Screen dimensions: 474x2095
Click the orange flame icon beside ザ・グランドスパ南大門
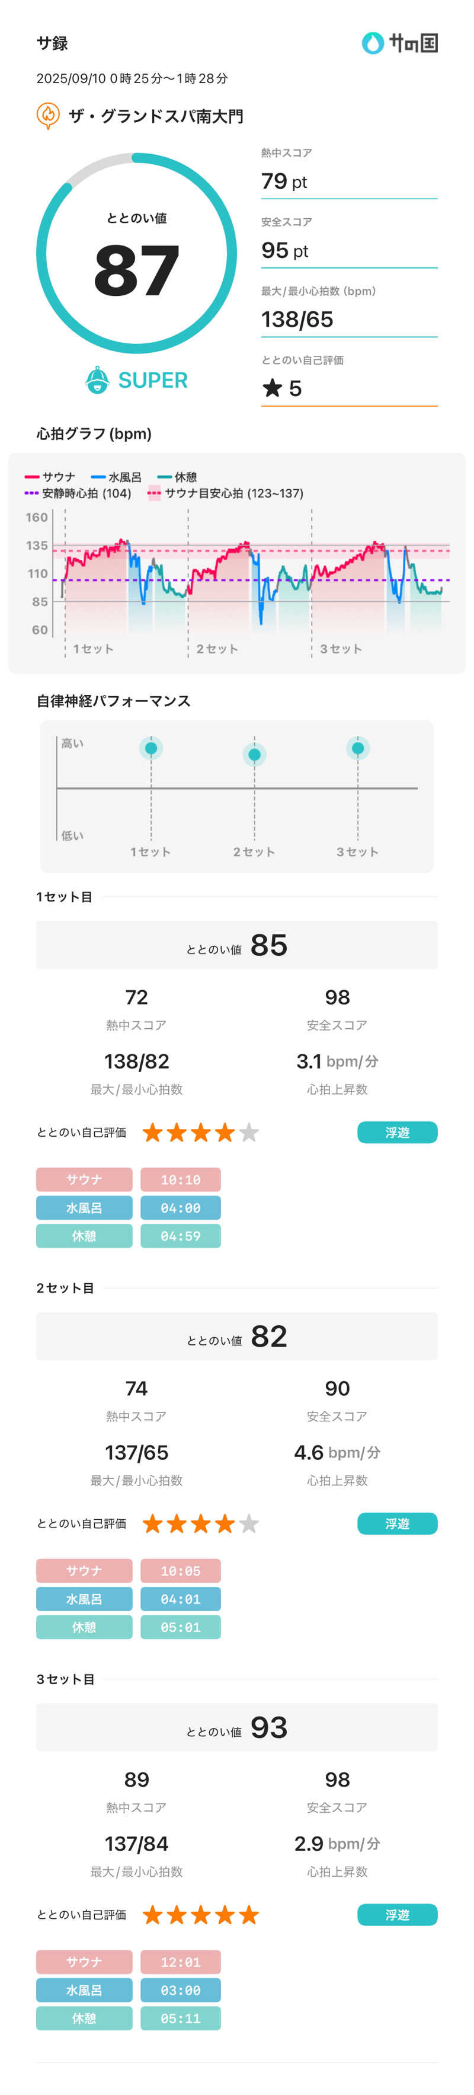[48, 116]
